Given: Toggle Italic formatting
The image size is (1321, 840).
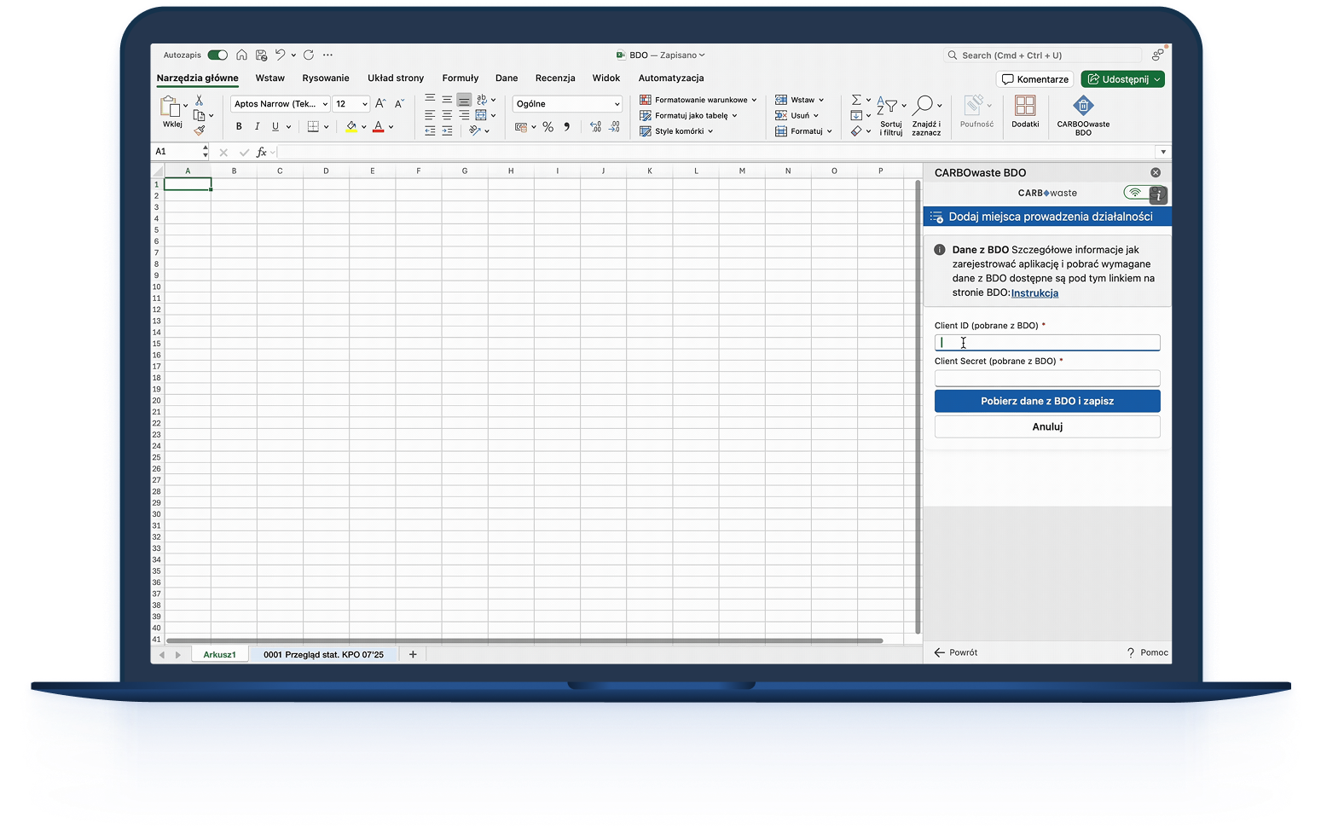Looking at the screenshot, I should 257,126.
